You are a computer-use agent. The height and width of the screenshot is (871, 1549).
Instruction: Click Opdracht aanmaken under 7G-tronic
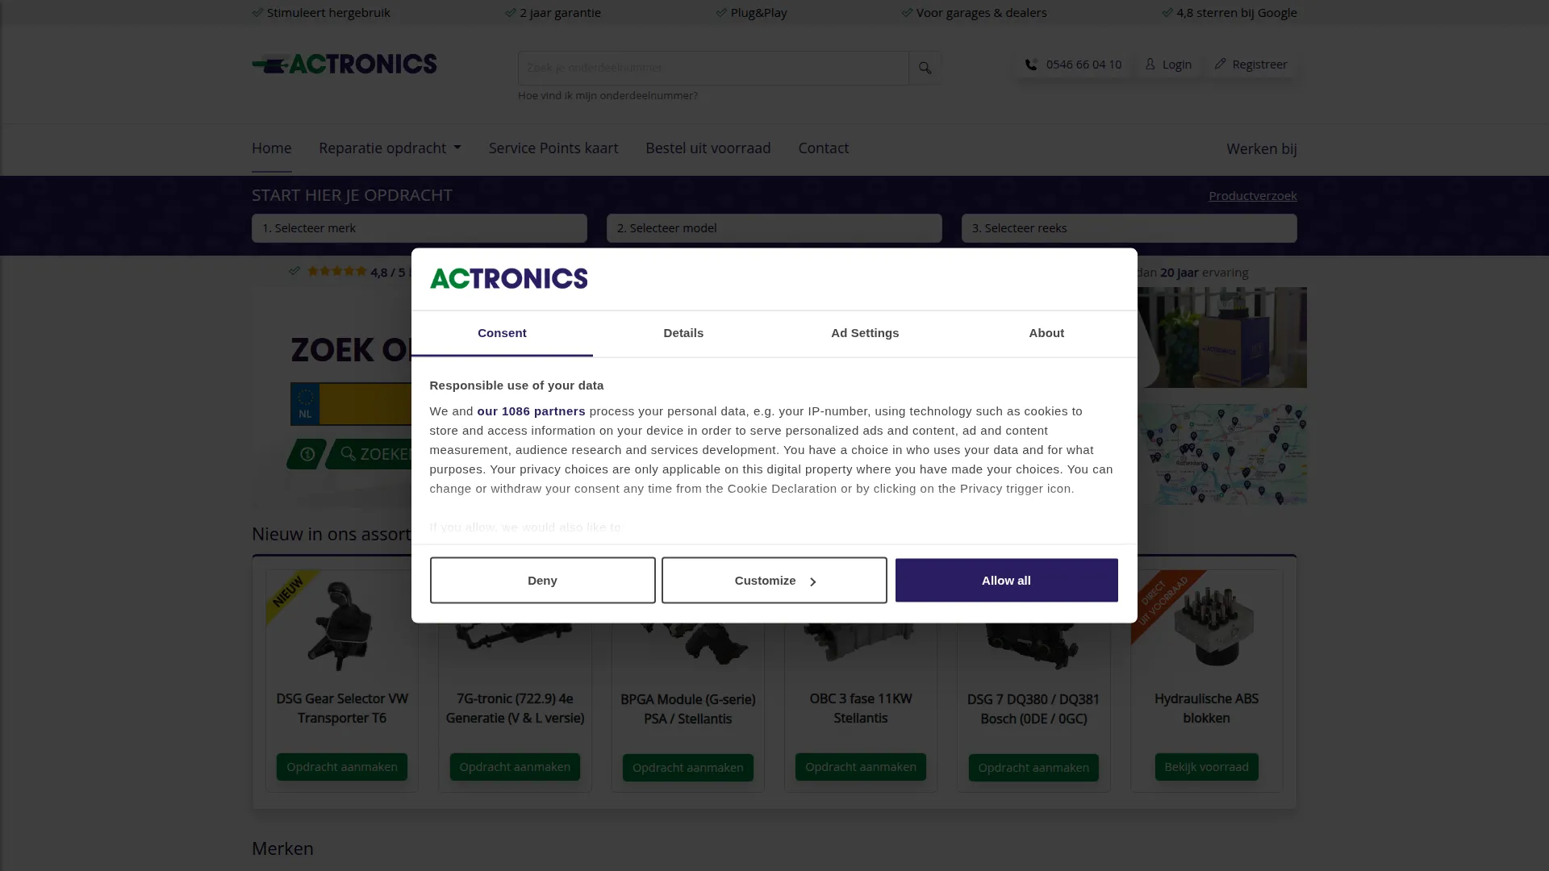coord(515,767)
